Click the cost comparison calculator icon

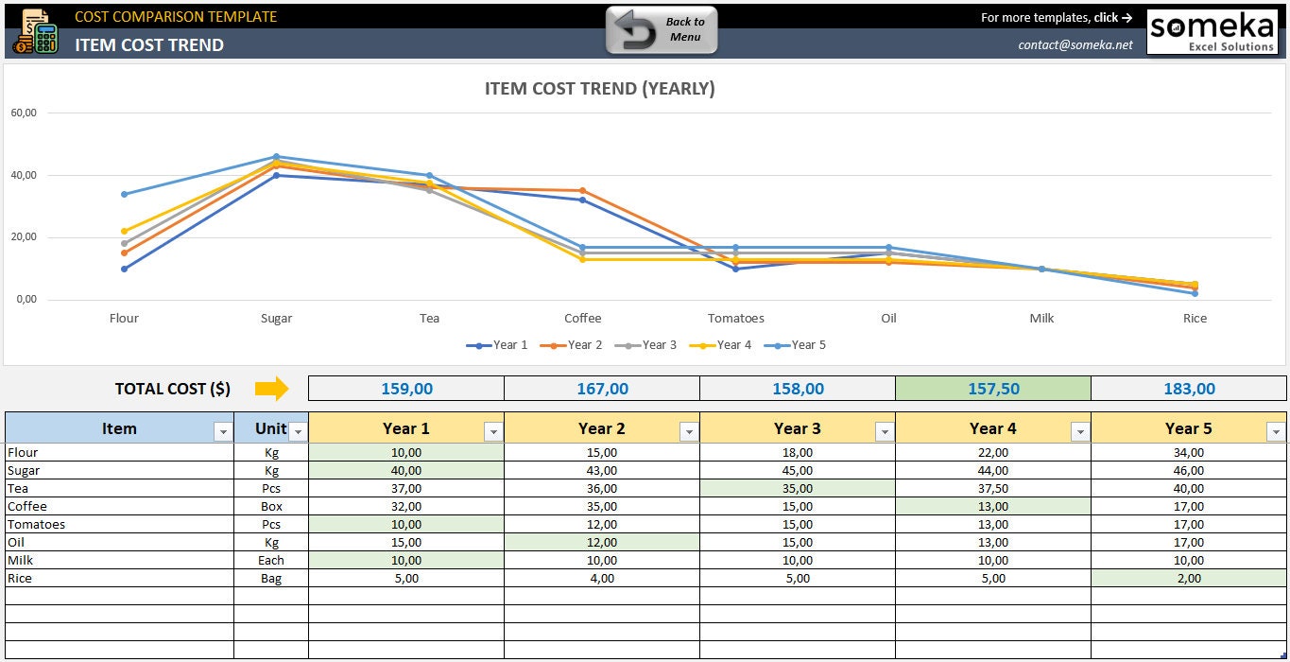(x=34, y=28)
